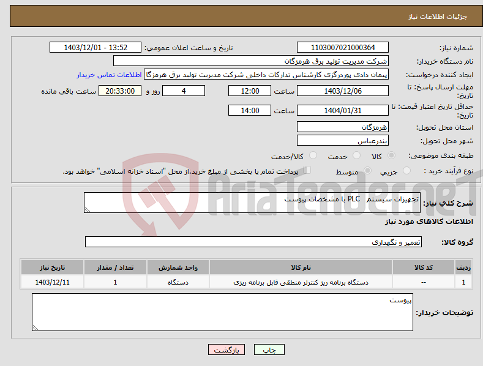Click the گروه کالا field تعمیر و نگهداری

click(x=253, y=242)
